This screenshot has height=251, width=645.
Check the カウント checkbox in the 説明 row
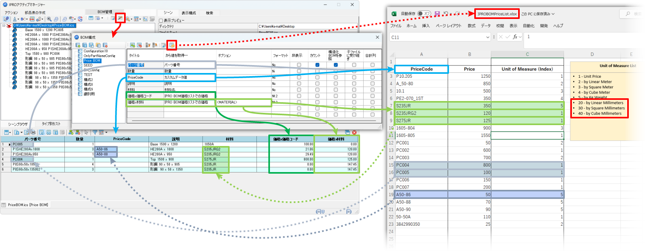(317, 84)
